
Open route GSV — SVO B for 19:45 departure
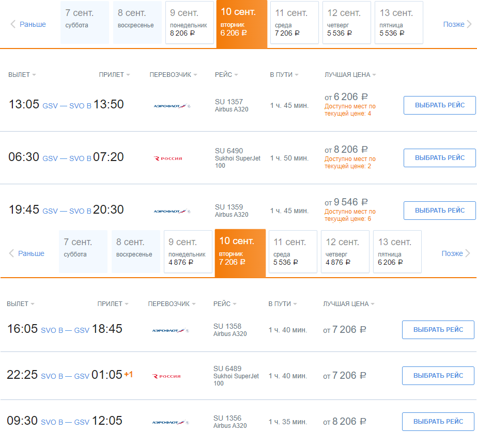[67, 211]
